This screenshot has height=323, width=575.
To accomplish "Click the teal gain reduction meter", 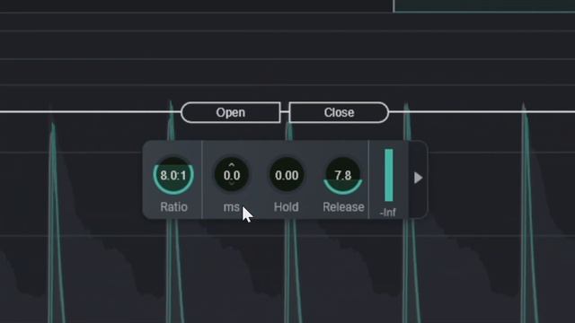I will point(389,175).
